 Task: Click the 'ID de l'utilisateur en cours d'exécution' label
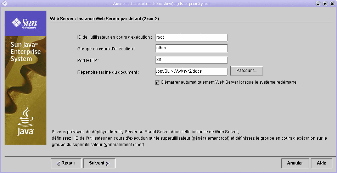(114, 37)
